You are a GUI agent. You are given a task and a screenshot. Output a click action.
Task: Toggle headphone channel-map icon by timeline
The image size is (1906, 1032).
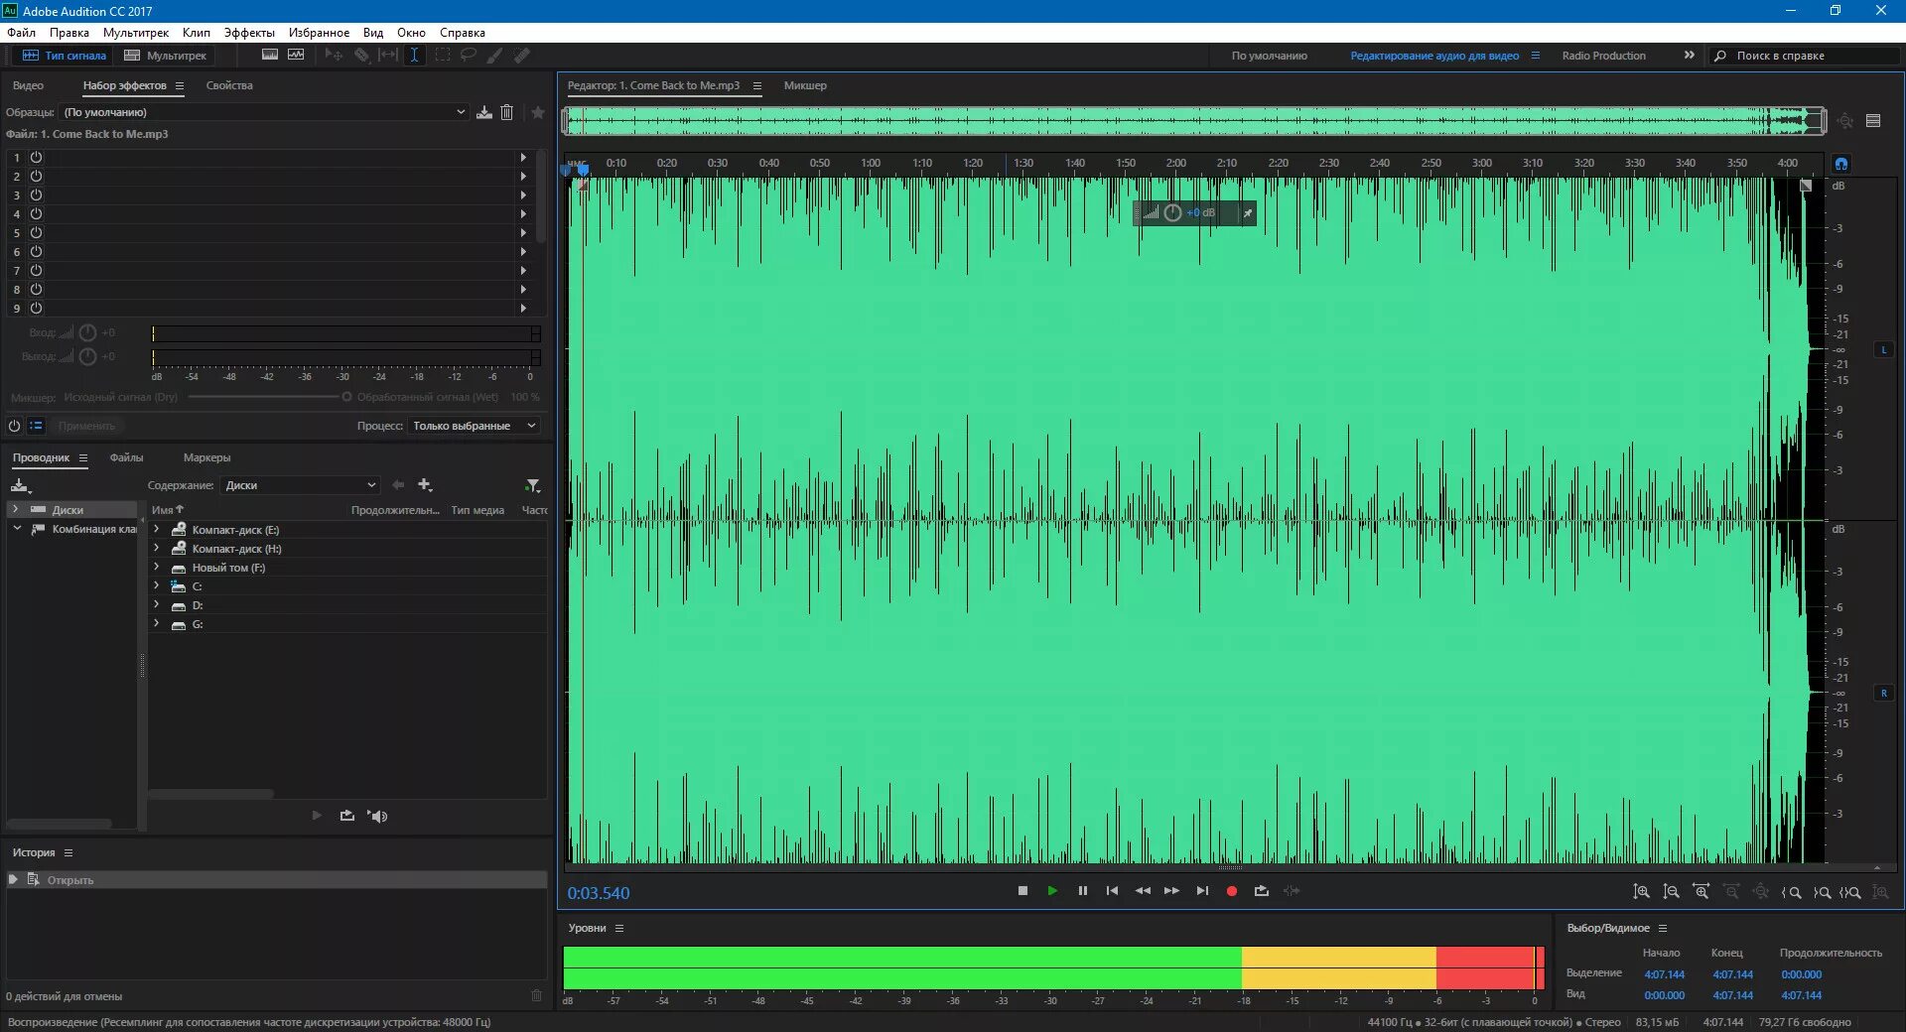point(1841,164)
